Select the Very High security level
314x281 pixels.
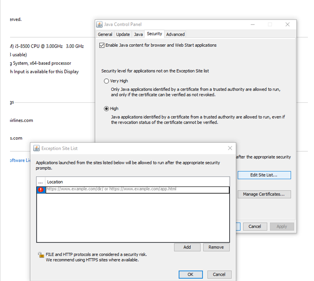click(106, 81)
